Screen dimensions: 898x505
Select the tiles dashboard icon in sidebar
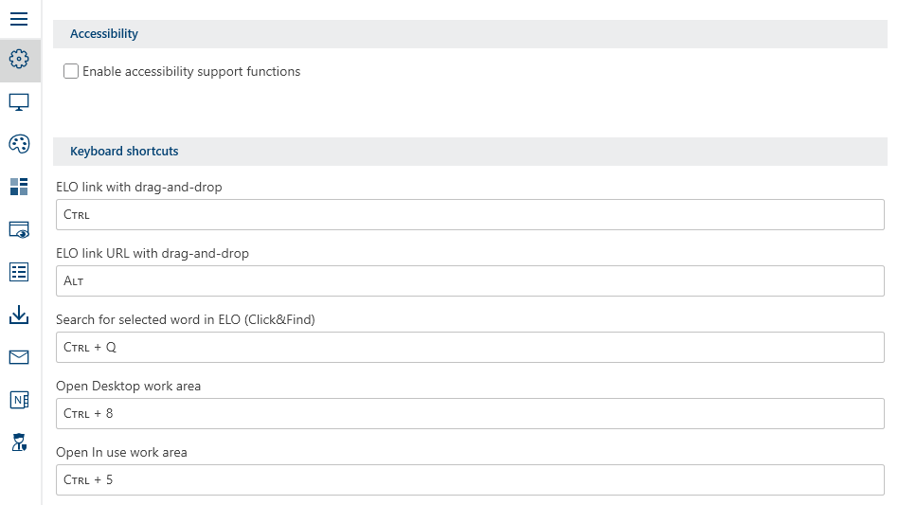tap(19, 187)
